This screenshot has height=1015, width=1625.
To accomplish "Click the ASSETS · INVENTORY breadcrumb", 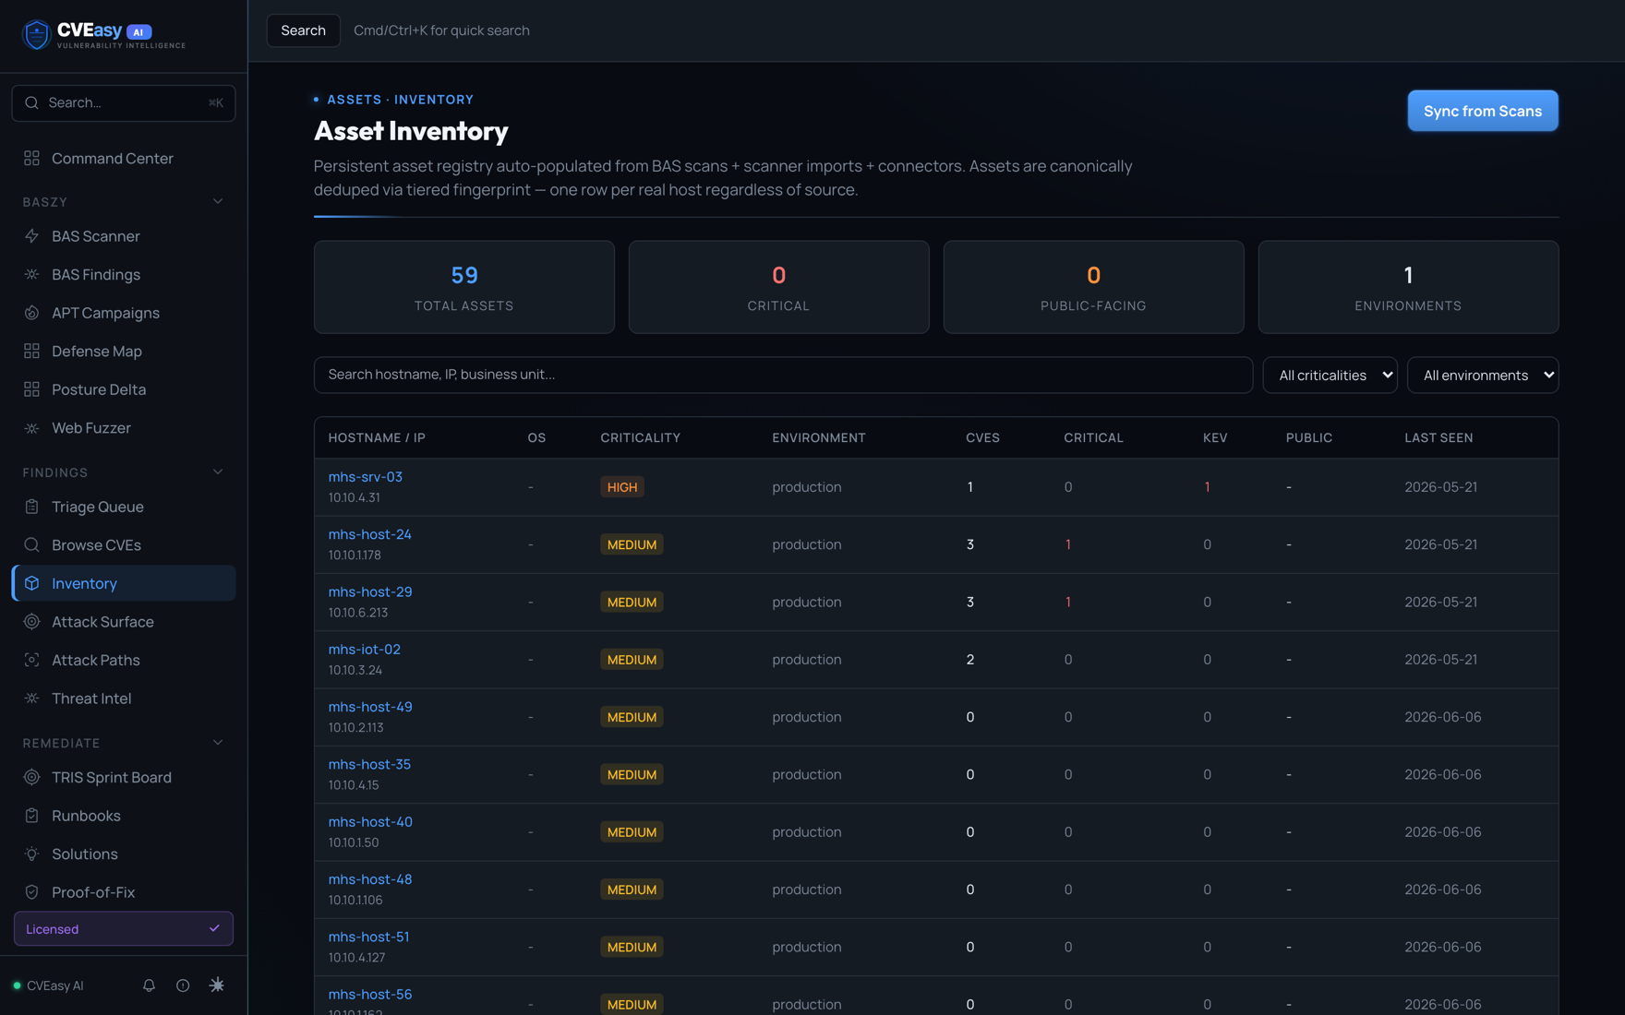I will (400, 100).
